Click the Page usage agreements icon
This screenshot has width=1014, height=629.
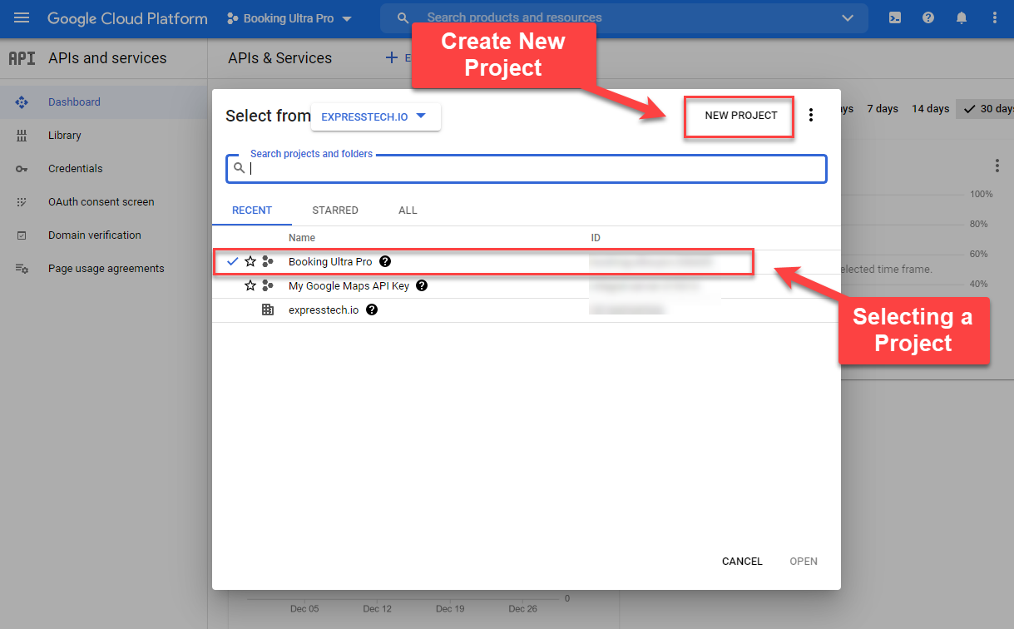click(22, 269)
